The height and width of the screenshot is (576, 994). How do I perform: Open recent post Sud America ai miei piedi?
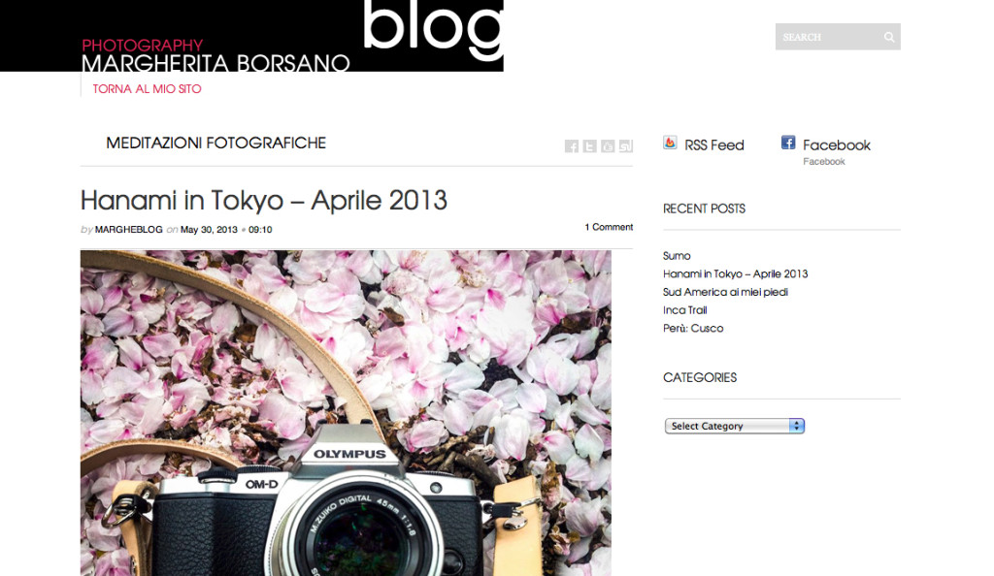click(x=725, y=292)
